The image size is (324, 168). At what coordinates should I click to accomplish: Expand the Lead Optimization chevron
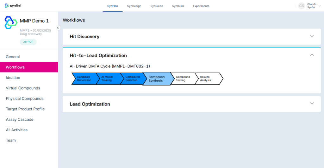coord(312,104)
